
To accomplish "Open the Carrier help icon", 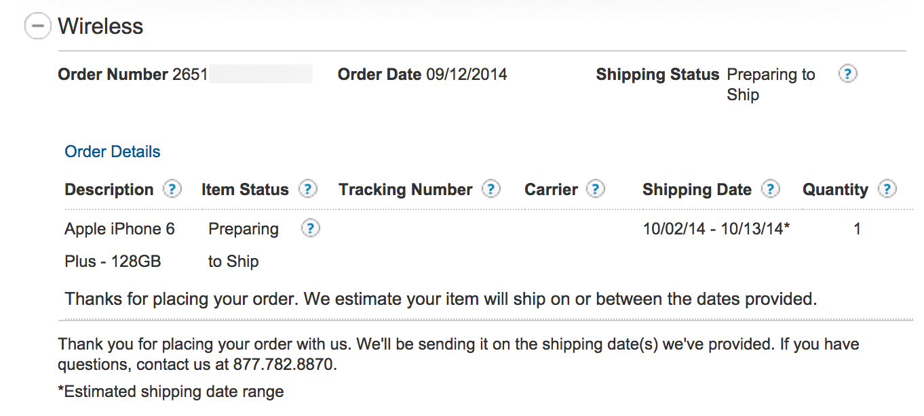I will coord(596,189).
